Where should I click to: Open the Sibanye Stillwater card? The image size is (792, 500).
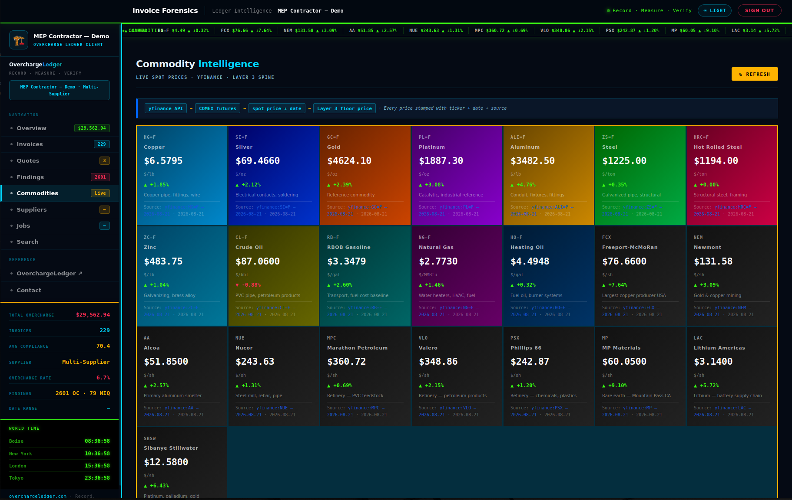pos(182,464)
